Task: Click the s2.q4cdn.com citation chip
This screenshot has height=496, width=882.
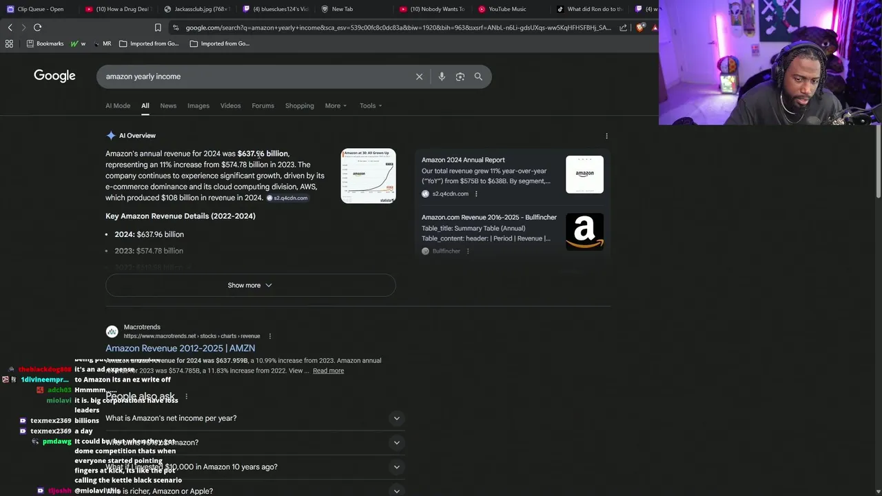Action: 287,198
